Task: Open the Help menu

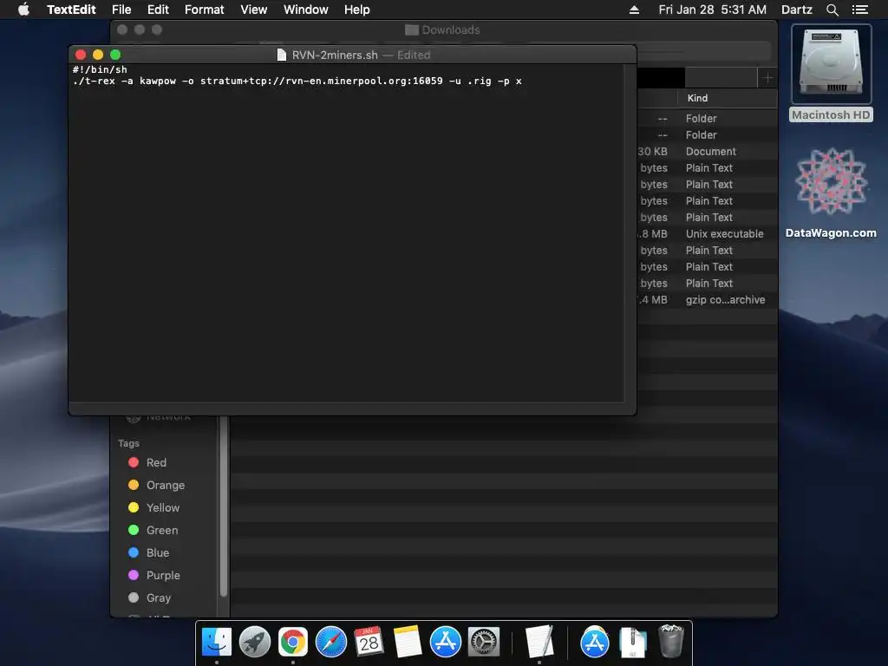Action: tap(356, 10)
